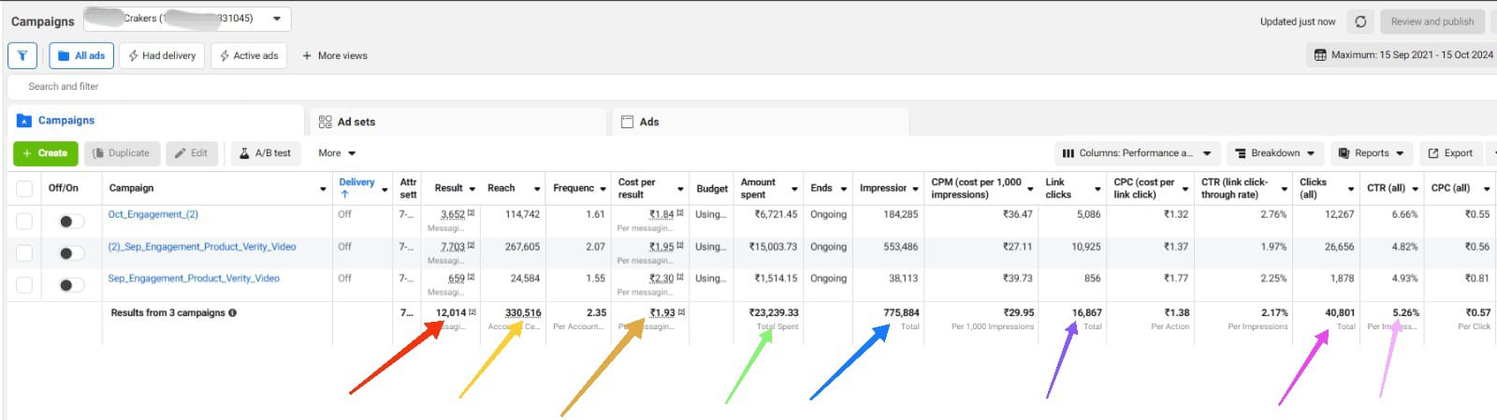Click the Search and filter input field

coord(374,86)
